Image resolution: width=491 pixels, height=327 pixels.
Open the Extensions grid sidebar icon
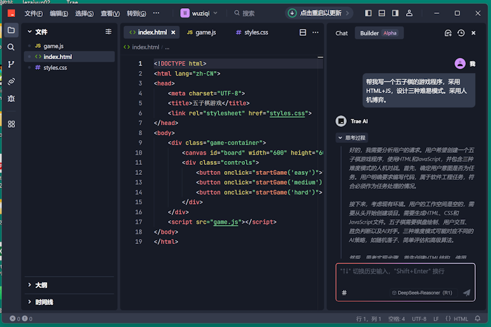(x=11, y=125)
